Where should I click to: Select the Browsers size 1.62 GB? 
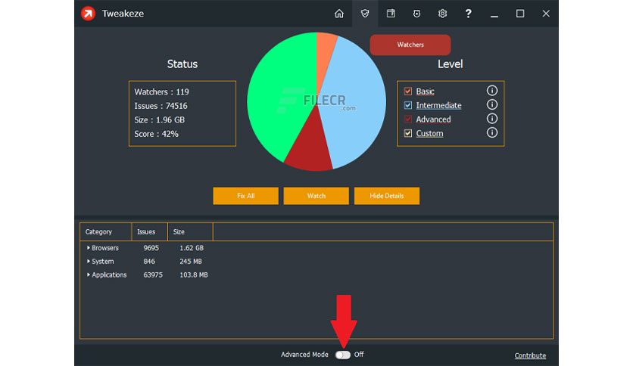tap(192, 248)
